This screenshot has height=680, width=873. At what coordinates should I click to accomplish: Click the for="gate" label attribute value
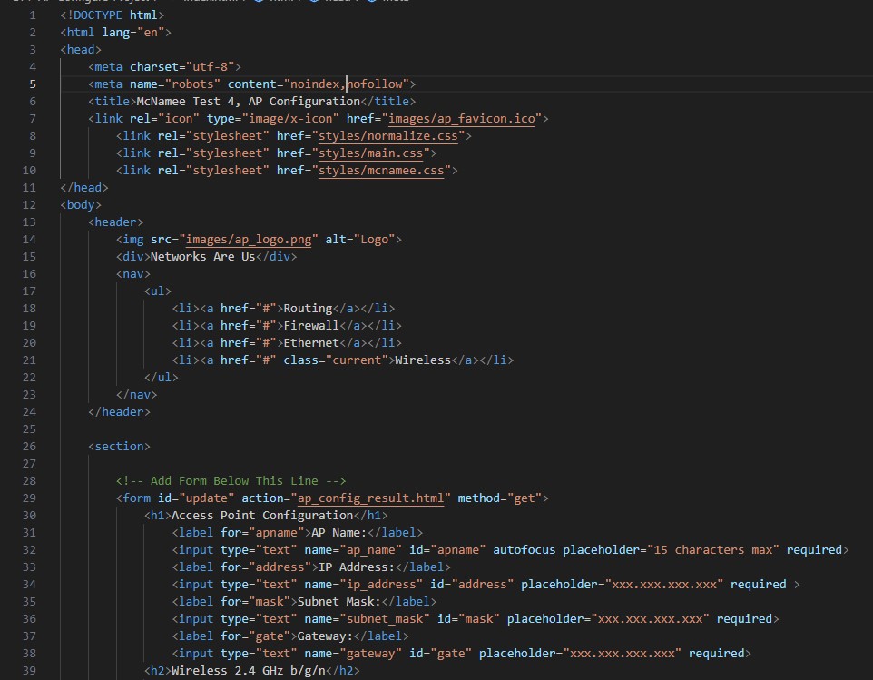(270, 636)
